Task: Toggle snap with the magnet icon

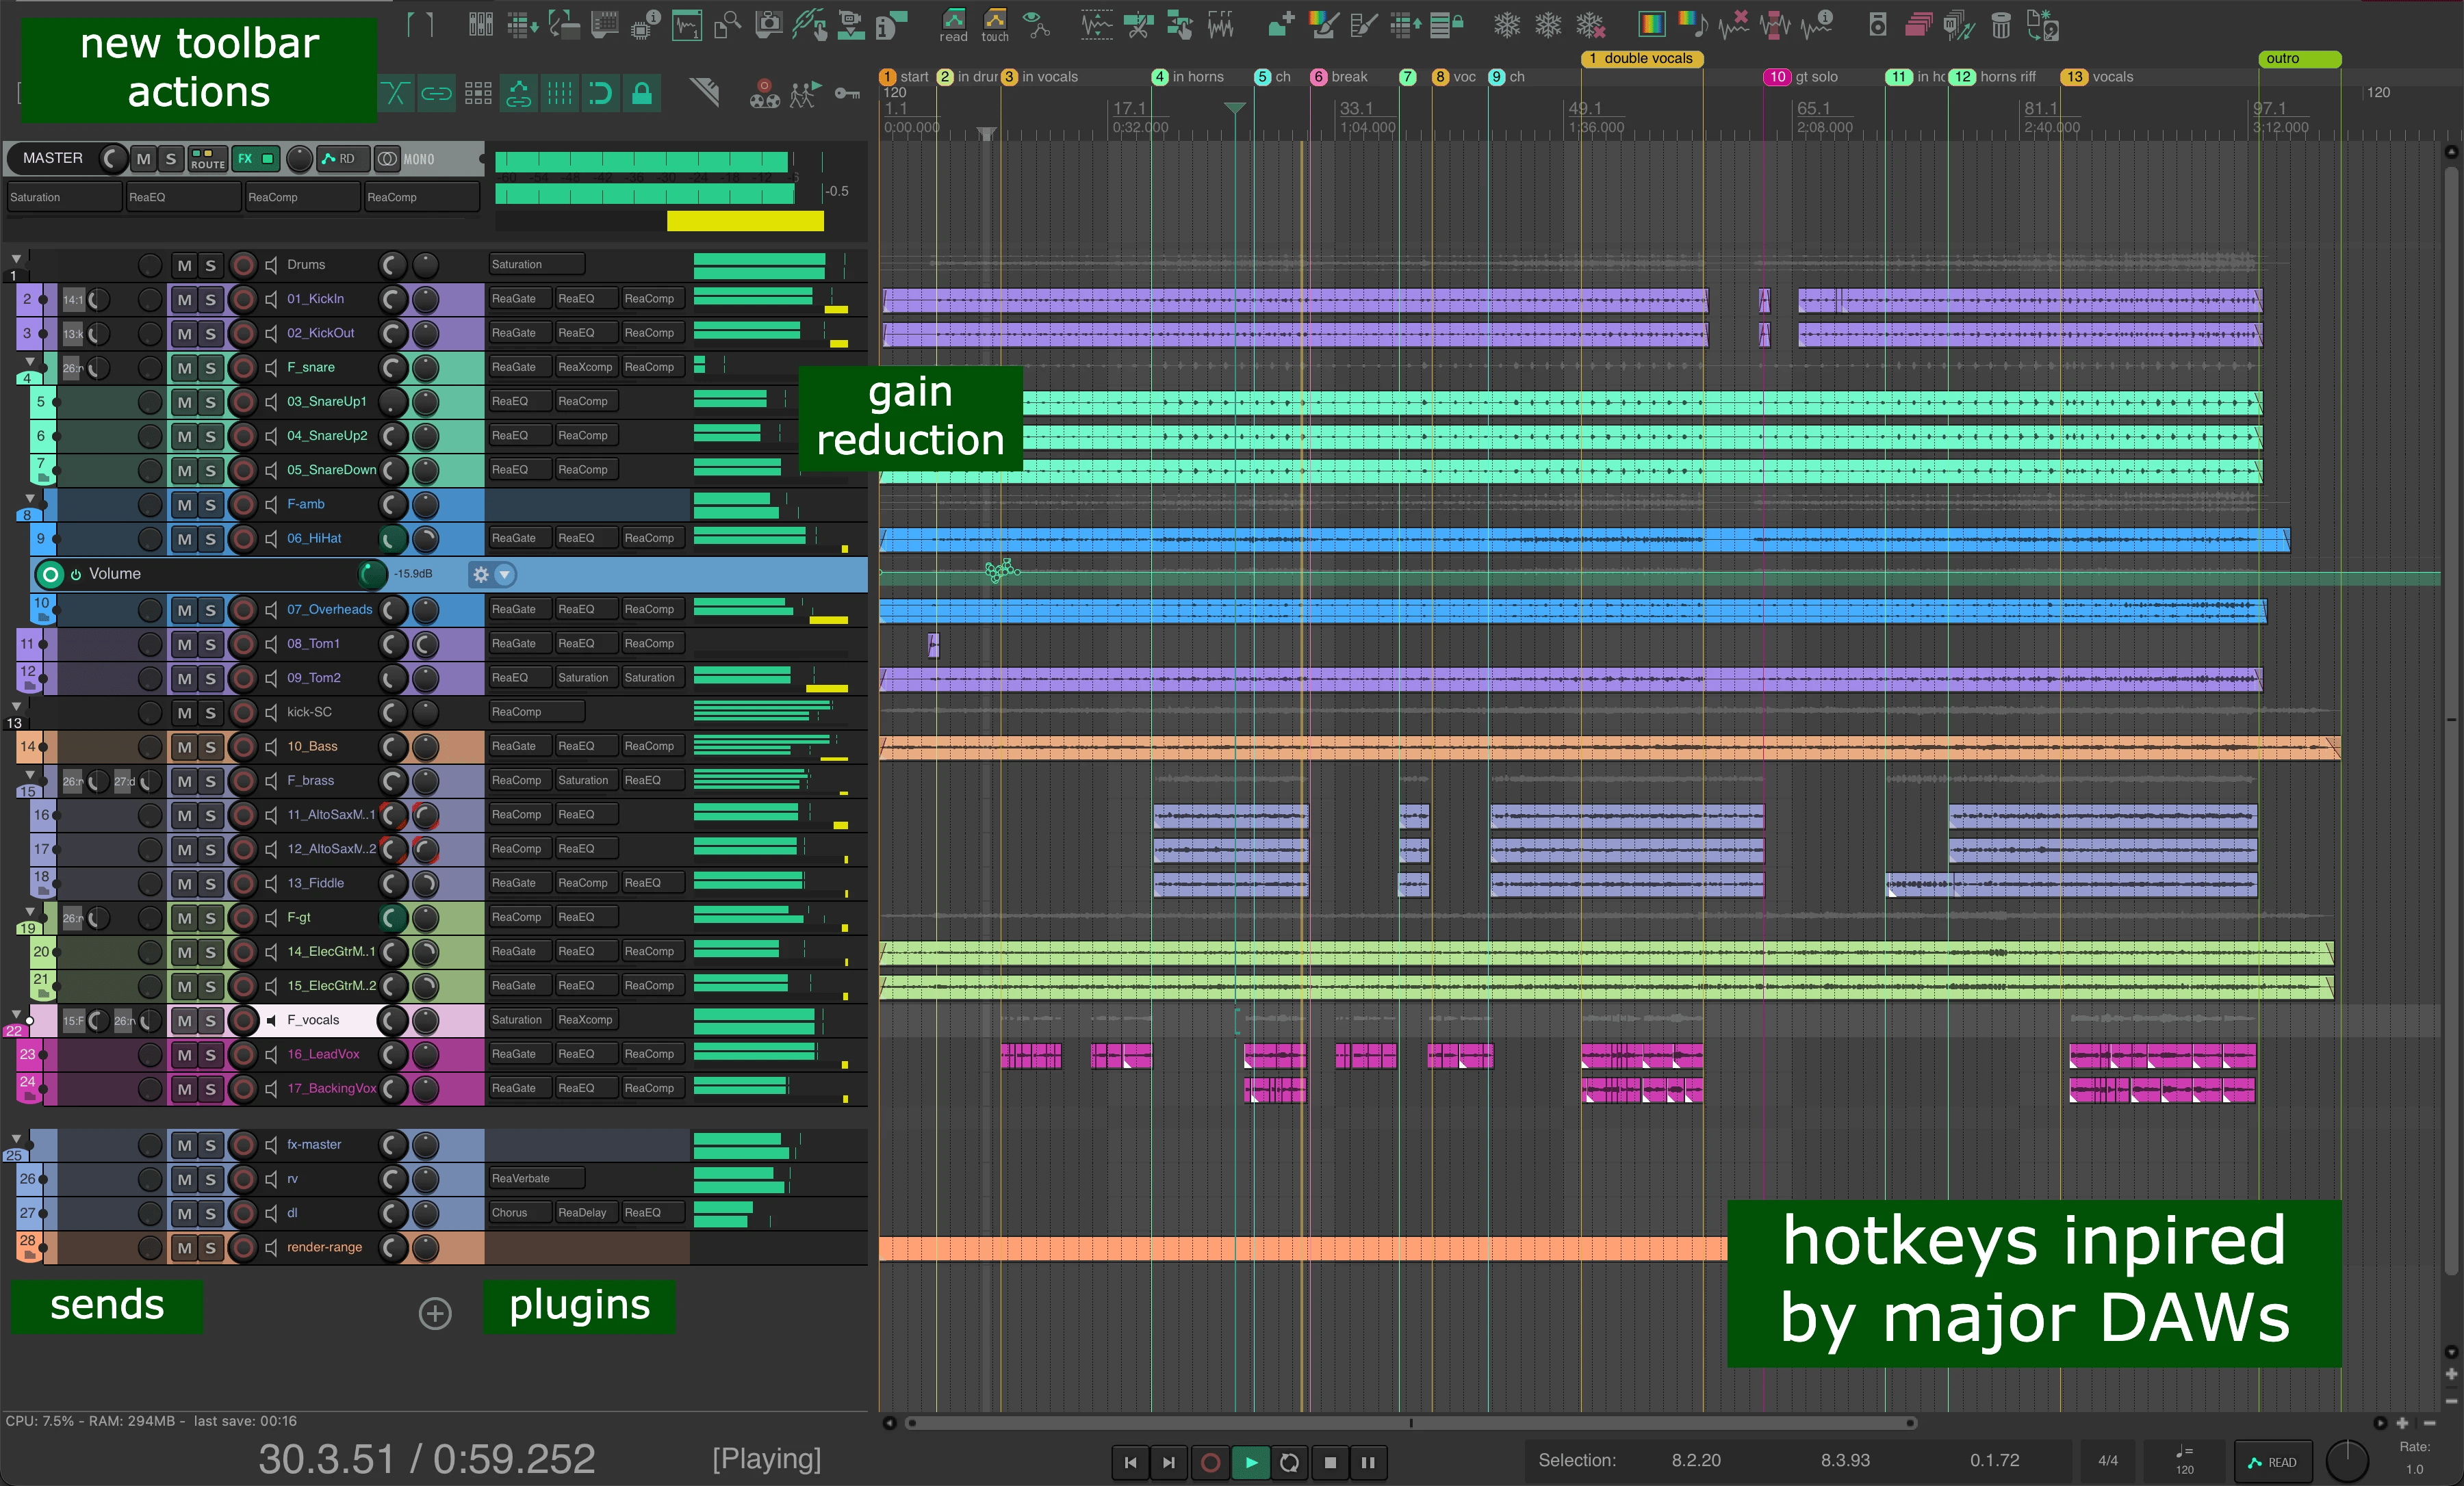Action: (600, 94)
